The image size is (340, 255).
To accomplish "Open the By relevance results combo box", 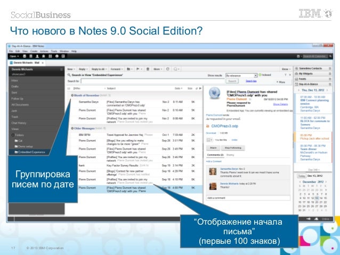I will click(241, 76).
